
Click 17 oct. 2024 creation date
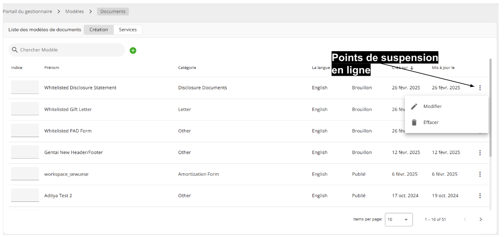(x=405, y=196)
